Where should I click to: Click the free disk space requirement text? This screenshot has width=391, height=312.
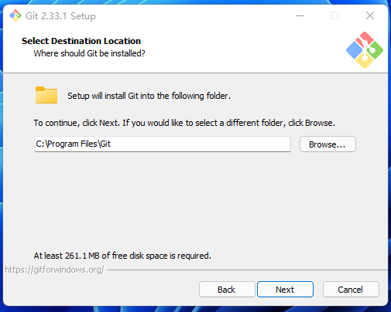point(122,256)
